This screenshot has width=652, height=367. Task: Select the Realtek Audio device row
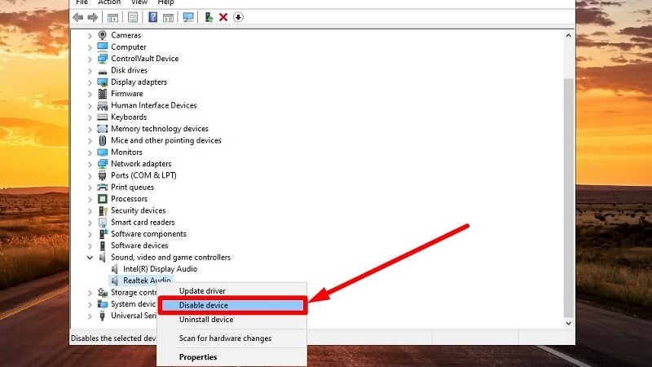pyautogui.click(x=141, y=281)
